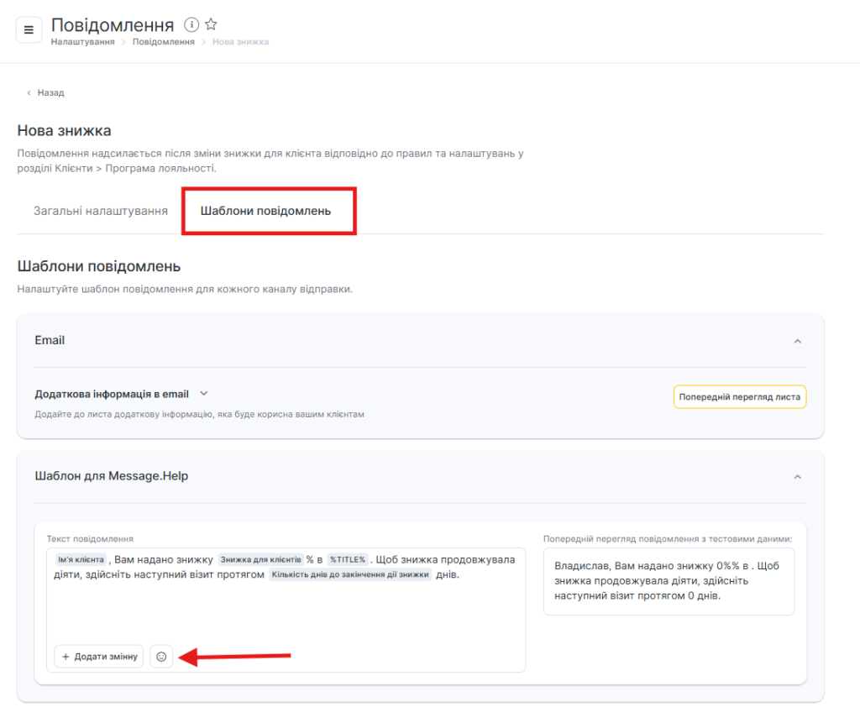Open Повідомлення in the breadcrumb

pyautogui.click(x=163, y=42)
